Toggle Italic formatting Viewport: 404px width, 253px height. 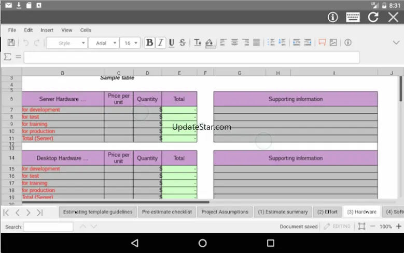click(x=161, y=43)
